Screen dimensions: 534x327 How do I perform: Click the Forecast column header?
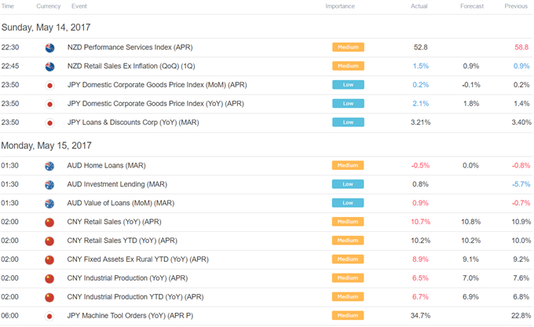[x=472, y=6]
